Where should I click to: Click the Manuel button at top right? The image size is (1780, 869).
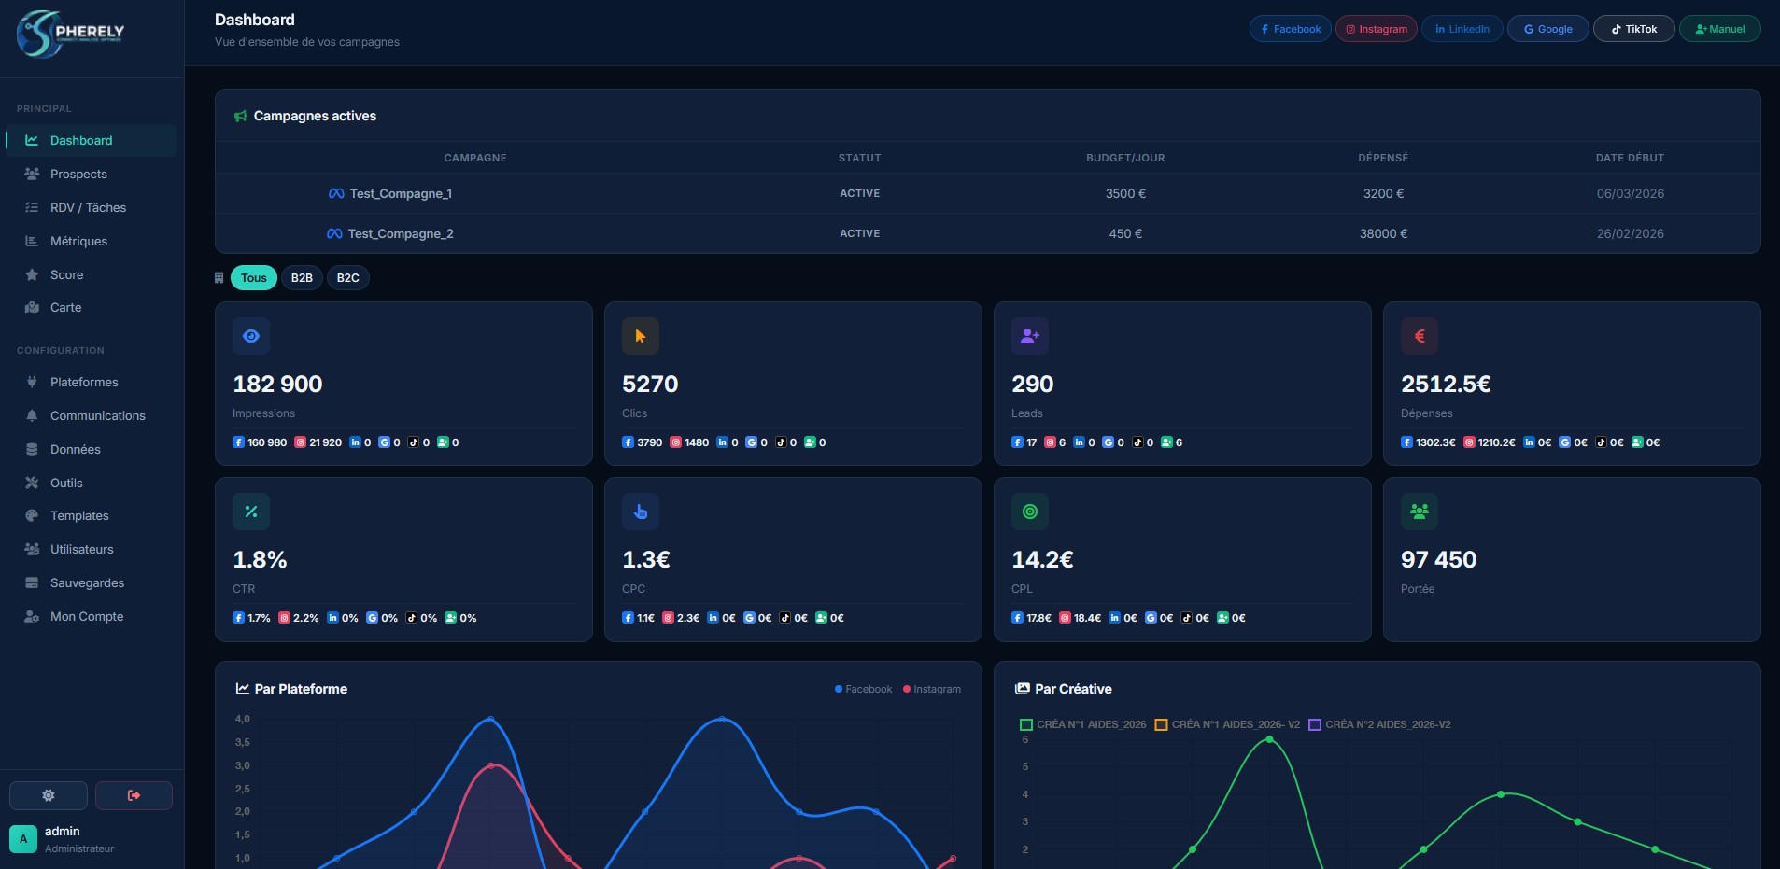[x=1719, y=28]
